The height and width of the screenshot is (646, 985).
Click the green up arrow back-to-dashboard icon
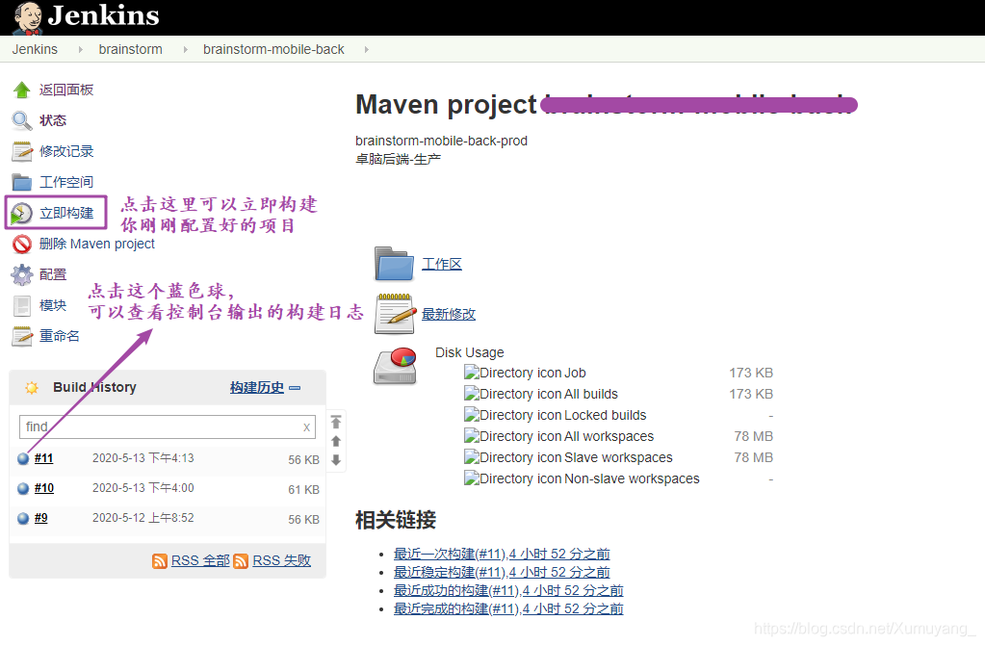22,90
